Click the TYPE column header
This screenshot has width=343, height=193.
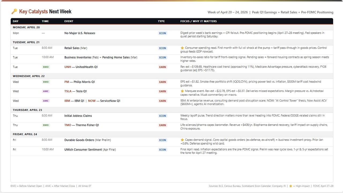tap(161, 21)
